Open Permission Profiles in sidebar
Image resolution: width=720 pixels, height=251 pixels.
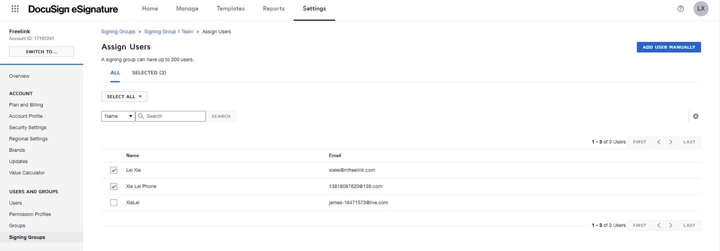[30, 215]
